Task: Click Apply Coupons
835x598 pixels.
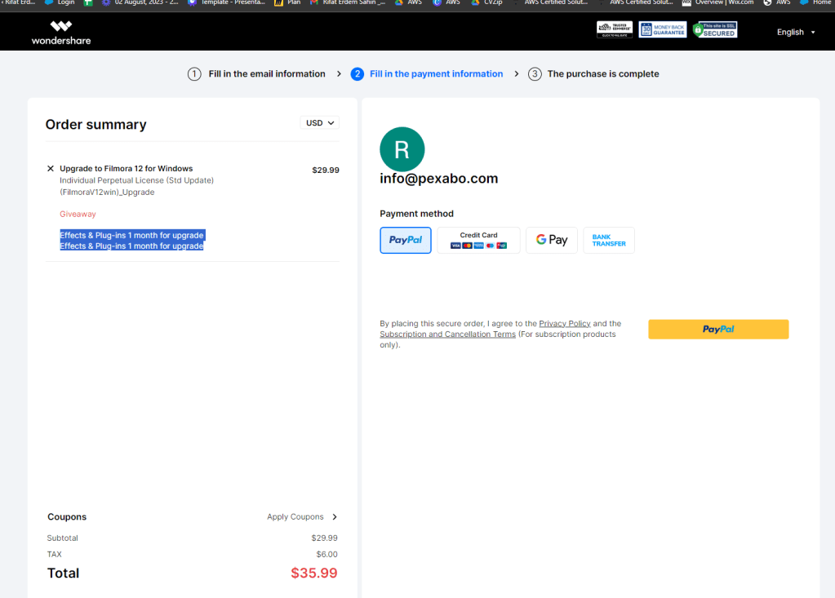Action: pos(295,516)
